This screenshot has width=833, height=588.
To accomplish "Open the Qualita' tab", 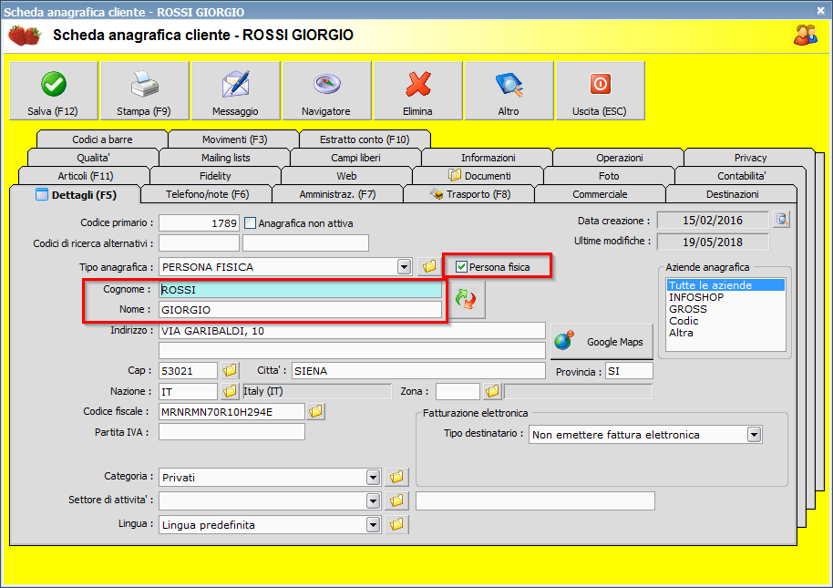I will pyautogui.click(x=93, y=157).
